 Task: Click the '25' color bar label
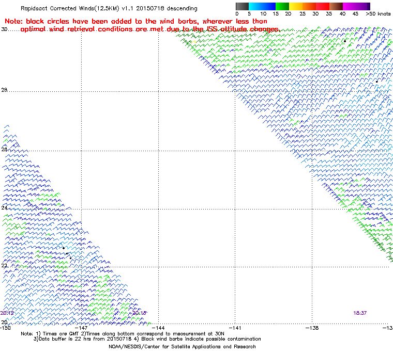[303, 14]
